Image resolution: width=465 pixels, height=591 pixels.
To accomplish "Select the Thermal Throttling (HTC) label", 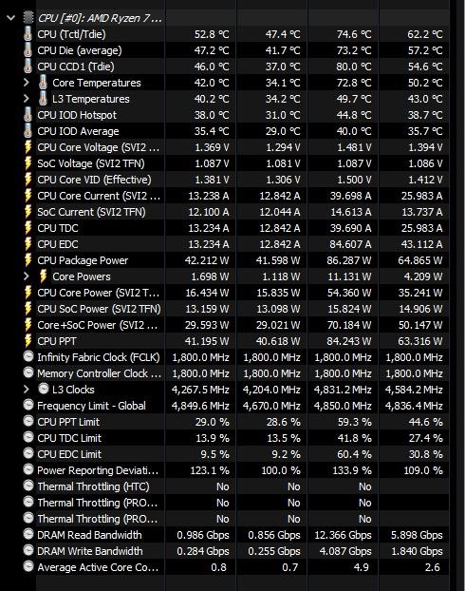I will coord(93,487).
